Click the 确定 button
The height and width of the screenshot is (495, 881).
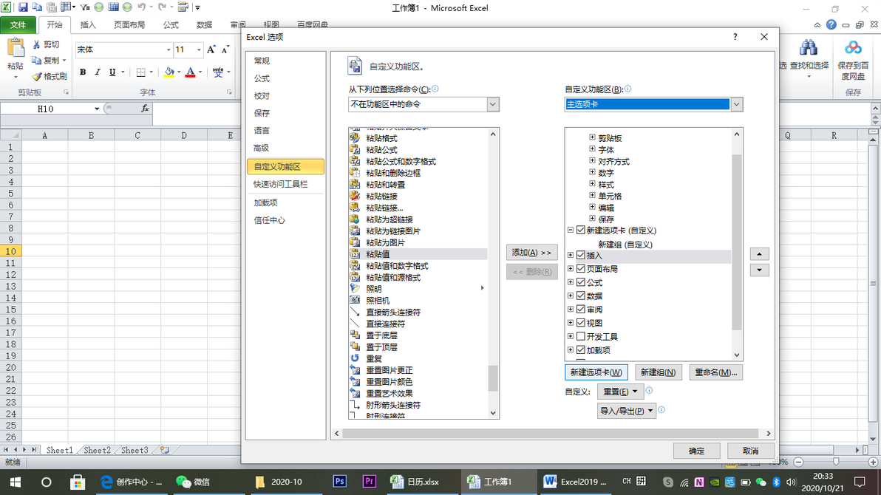[697, 451]
